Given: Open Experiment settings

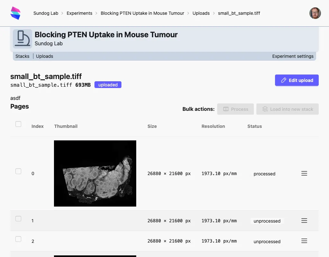Looking at the screenshot, I should click(293, 56).
